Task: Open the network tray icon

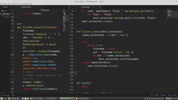Action: (173, 99)
